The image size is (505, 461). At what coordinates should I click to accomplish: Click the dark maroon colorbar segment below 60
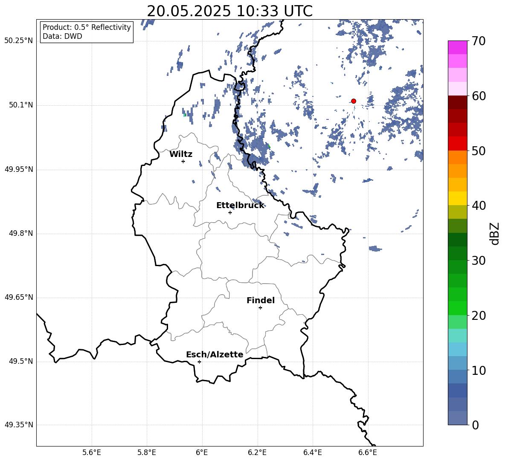[x=458, y=102]
